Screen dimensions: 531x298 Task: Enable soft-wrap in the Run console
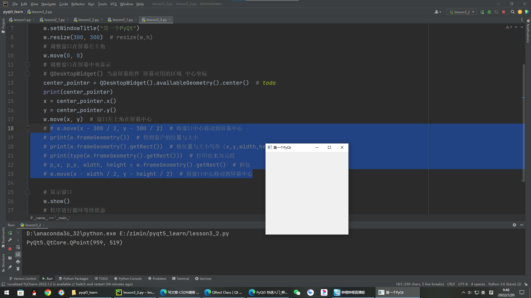pos(18,248)
